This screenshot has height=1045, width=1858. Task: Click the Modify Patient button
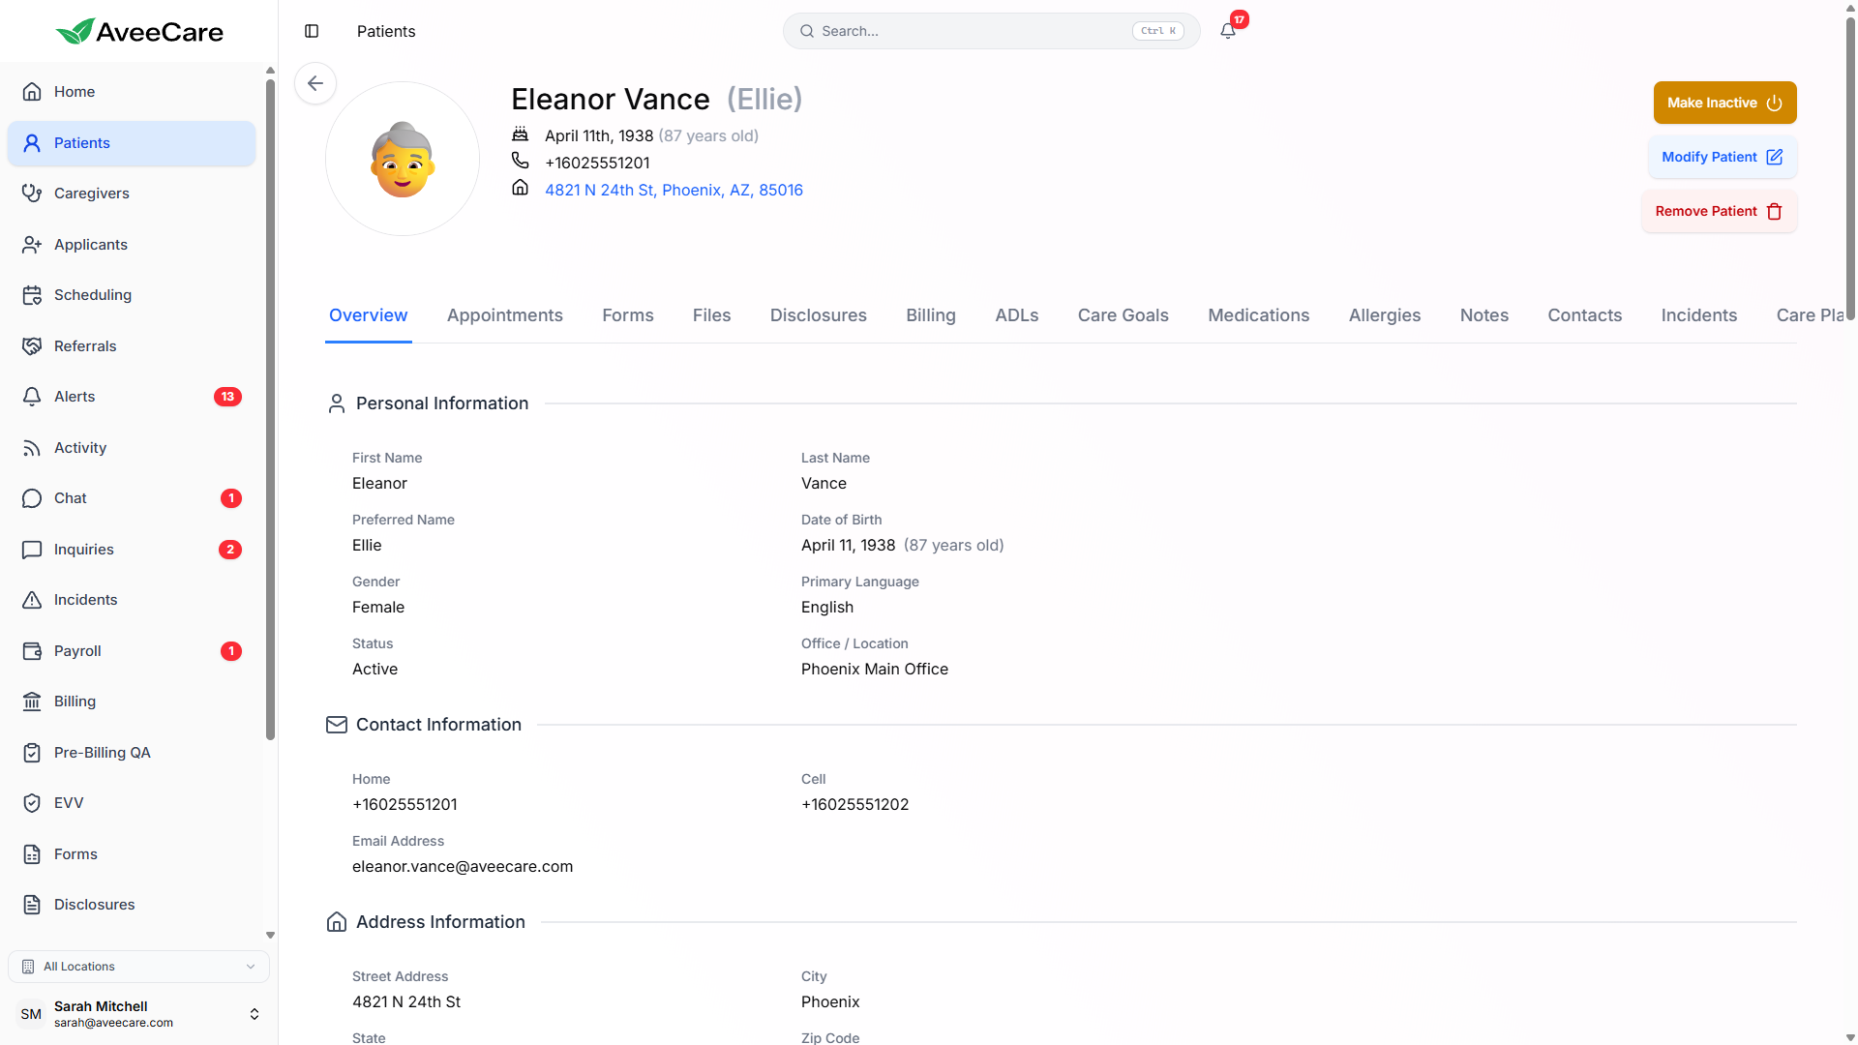[1722, 157]
